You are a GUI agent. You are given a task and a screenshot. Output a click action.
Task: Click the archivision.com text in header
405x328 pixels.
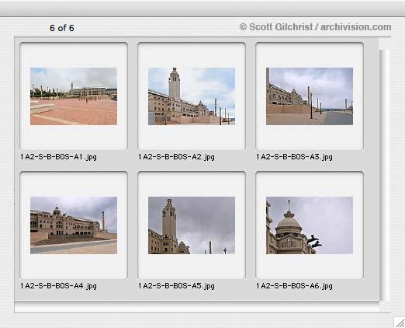(x=356, y=27)
